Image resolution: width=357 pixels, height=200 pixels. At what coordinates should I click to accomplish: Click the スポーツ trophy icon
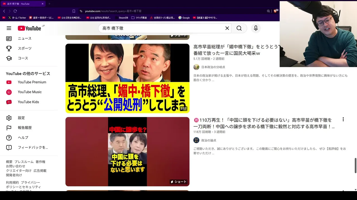(x=9, y=48)
